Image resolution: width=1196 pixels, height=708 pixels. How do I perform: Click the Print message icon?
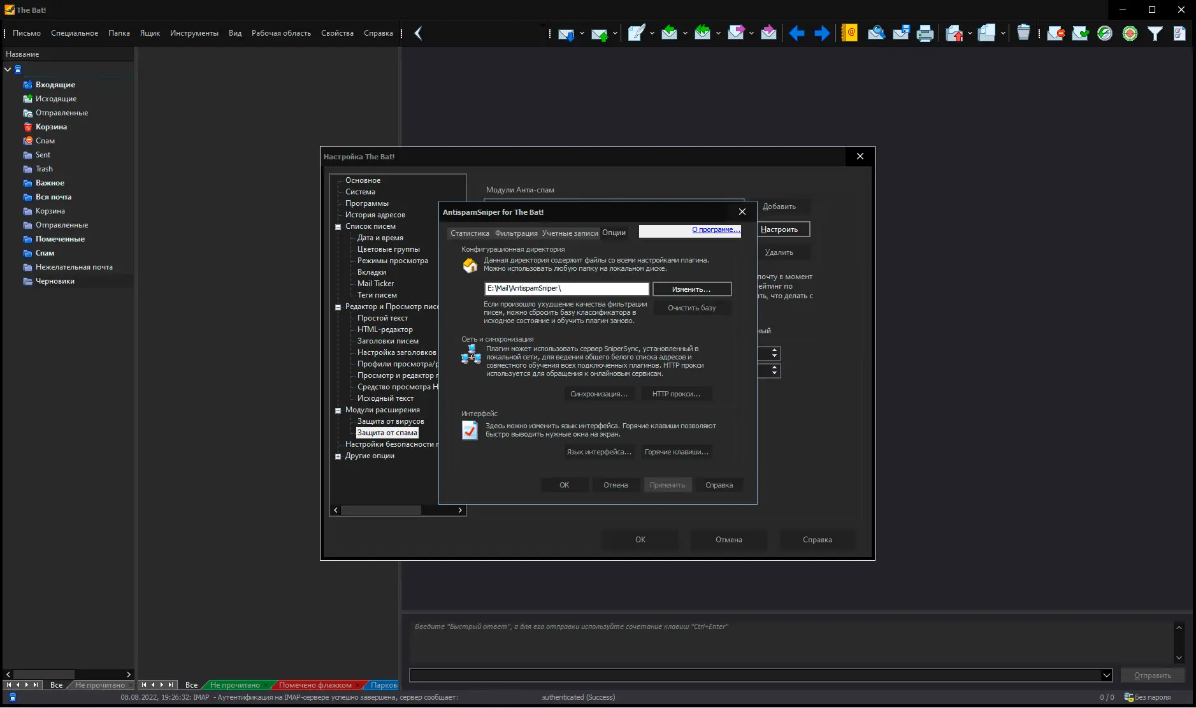click(x=925, y=33)
